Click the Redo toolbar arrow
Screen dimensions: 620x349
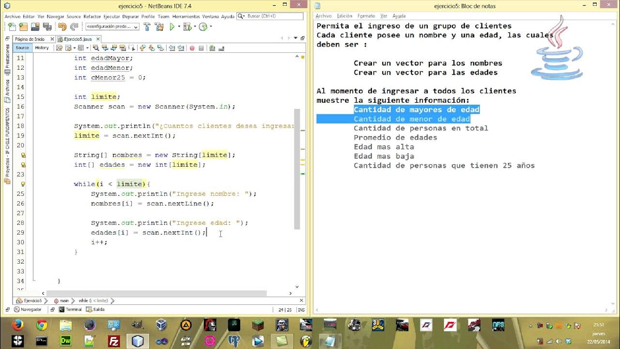(x=74, y=27)
